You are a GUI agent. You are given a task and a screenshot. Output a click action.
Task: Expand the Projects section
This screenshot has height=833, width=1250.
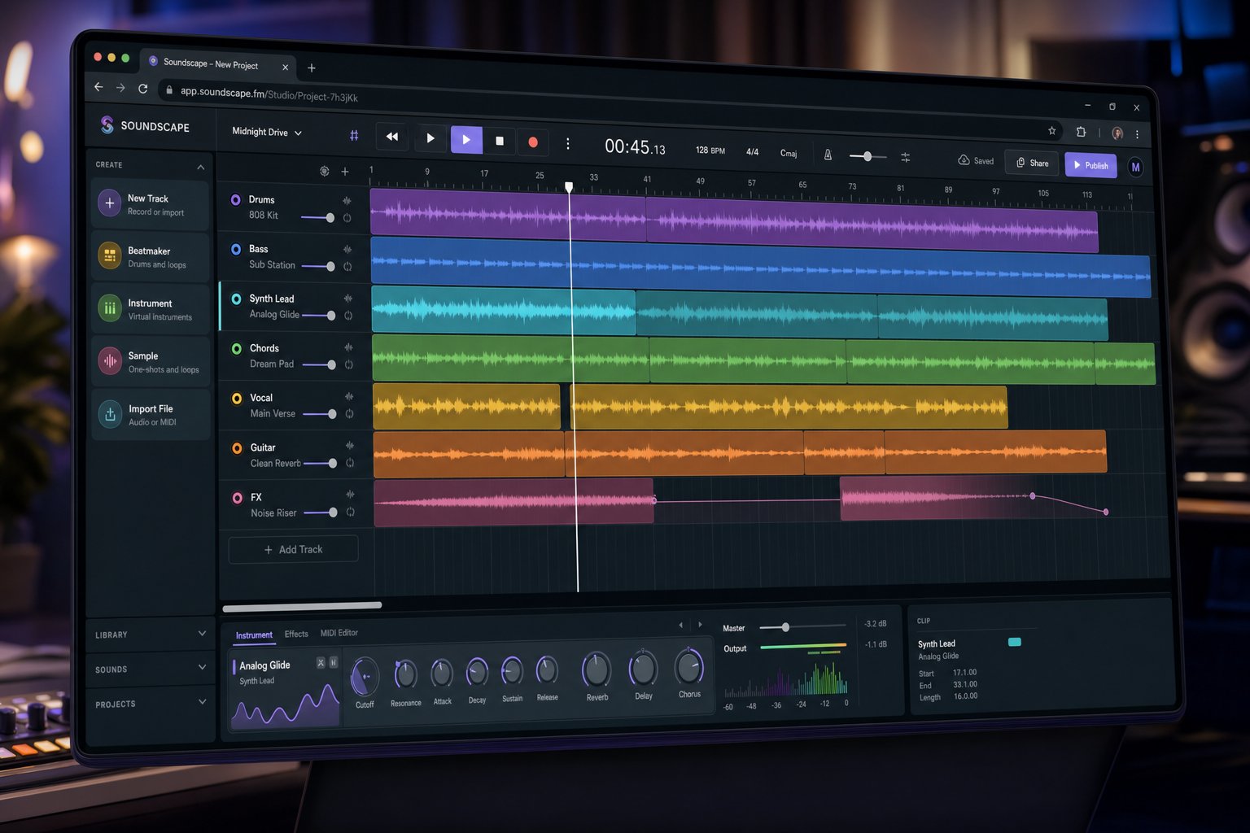coord(151,704)
